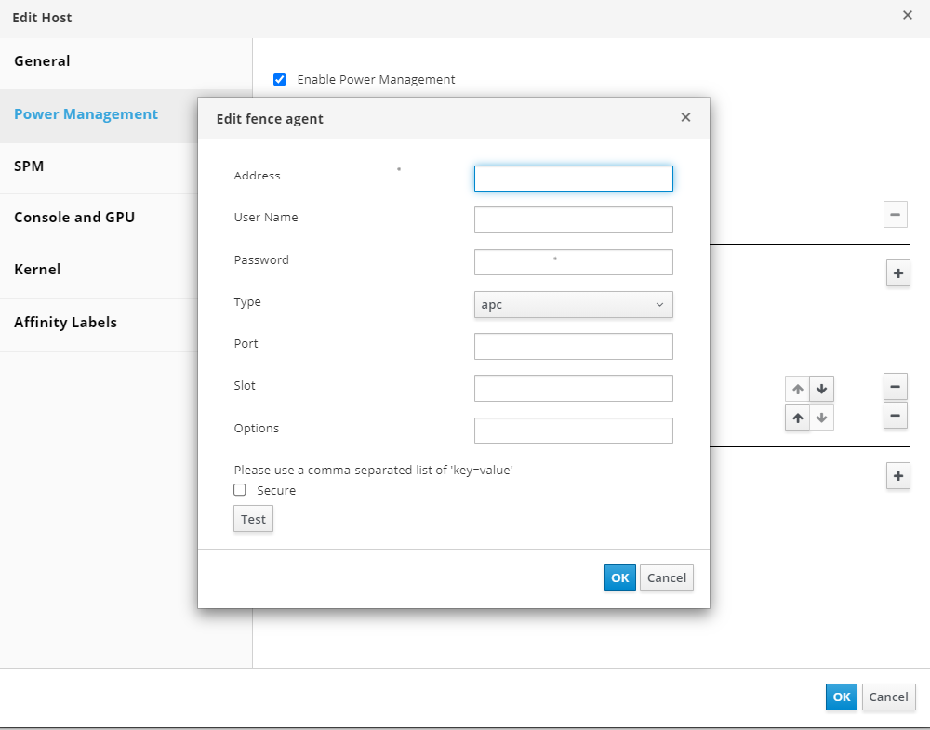The image size is (930, 730).
Task: Uncheck Enable Power Management
Action: tap(279, 80)
